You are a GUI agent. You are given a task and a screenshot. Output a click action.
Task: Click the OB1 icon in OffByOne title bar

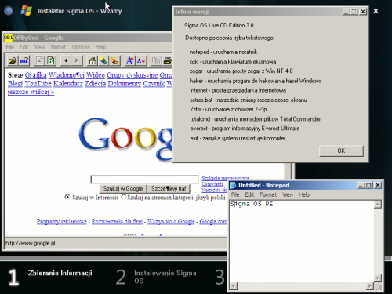click(8, 38)
